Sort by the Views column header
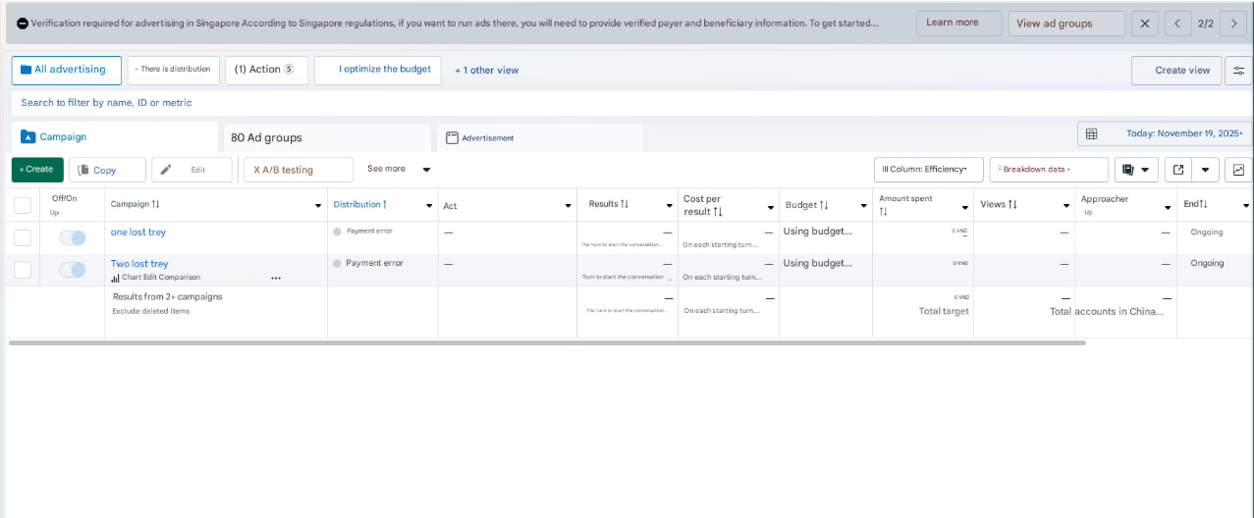 click(999, 204)
